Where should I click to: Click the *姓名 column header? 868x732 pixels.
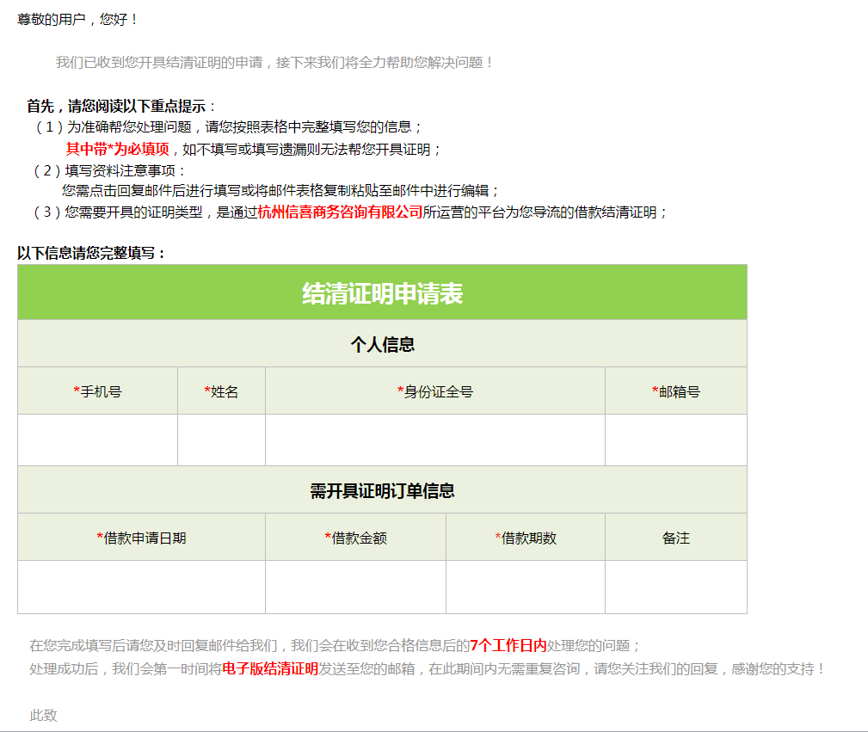coord(221,391)
